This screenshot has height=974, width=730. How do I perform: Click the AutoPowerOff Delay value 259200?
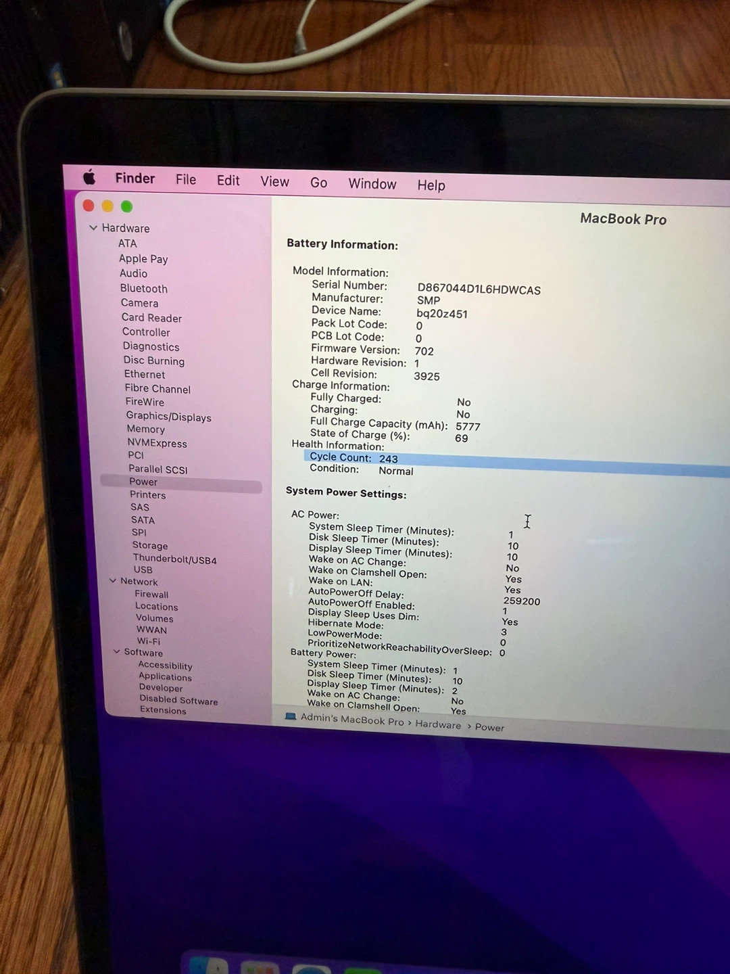522,601
